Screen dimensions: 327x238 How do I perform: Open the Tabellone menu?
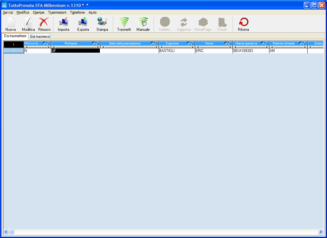click(77, 12)
